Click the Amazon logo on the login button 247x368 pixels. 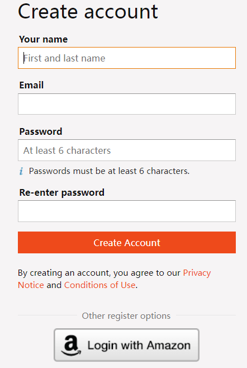pos(71,345)
